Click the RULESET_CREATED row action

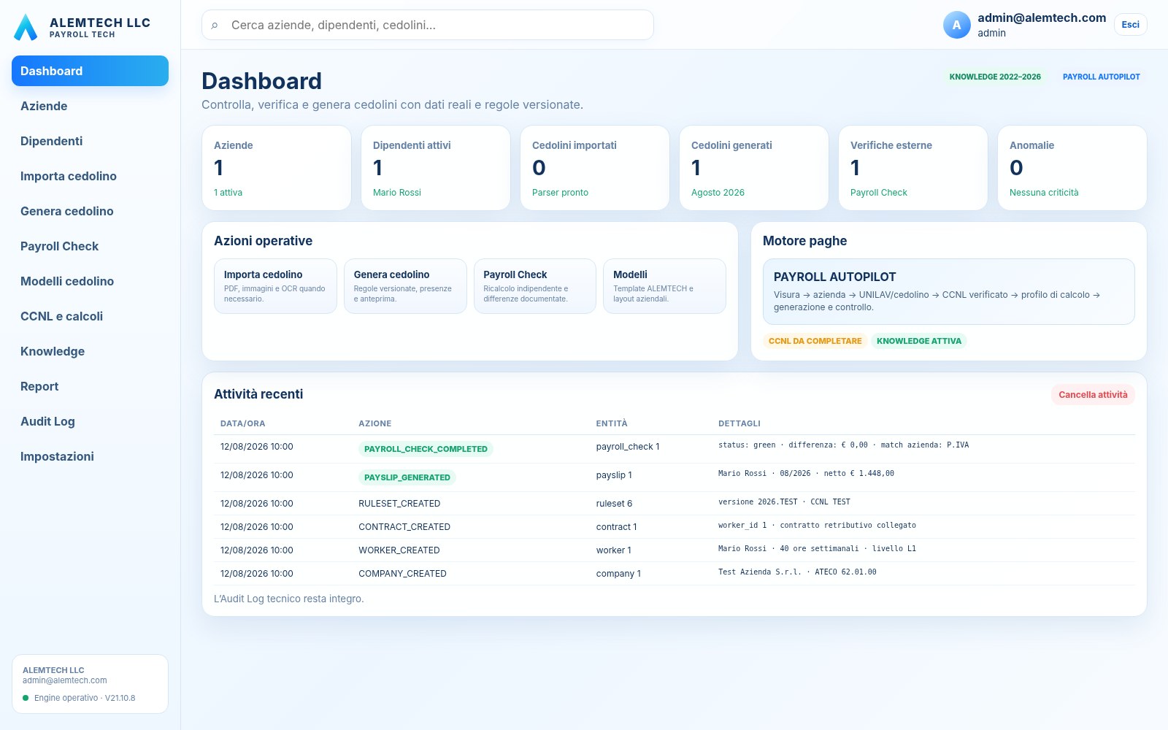pyautogui.click(x=399, y=504)
